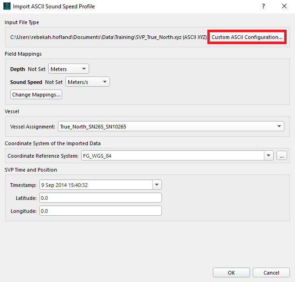This screenshot has width=295, height=282.
Task: Click the question mark help button
Action: [263, 6]
